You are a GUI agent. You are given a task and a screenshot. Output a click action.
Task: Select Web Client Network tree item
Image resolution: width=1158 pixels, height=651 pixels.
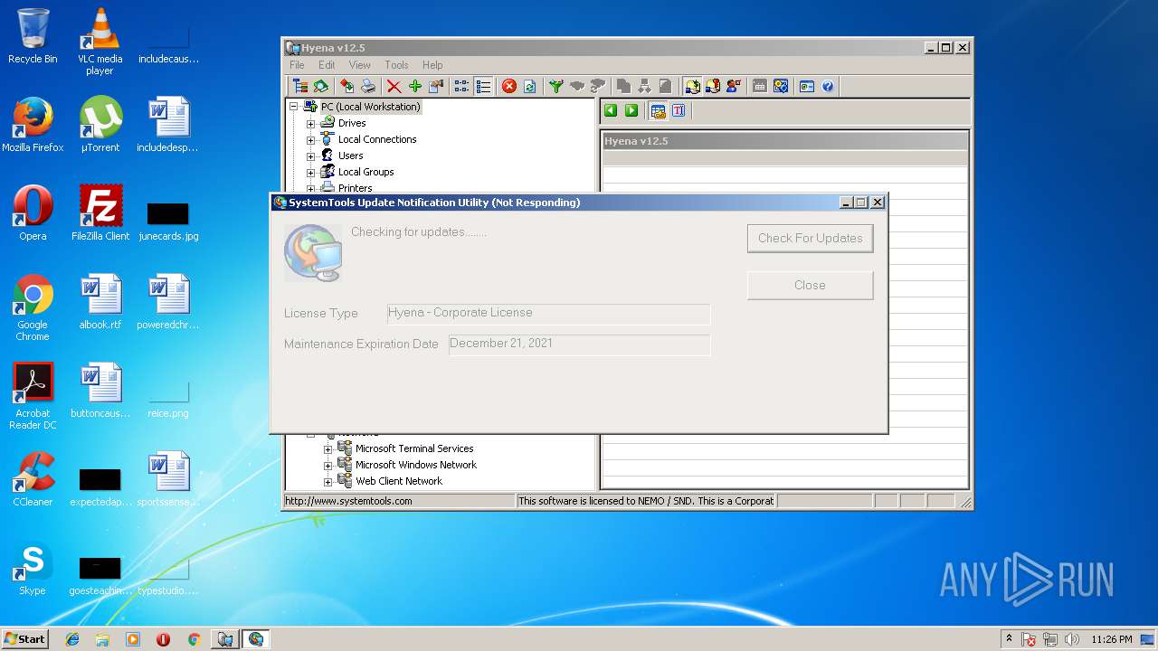point(399,481)
